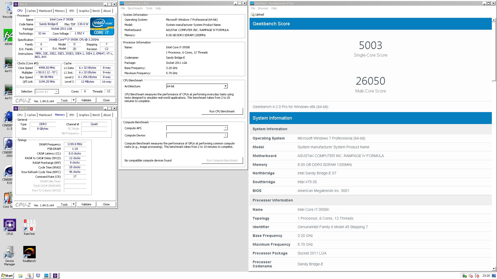Open the Browser menu in the Geekbench results window
This screenshot has width=497, height=279.
point(263,8)
